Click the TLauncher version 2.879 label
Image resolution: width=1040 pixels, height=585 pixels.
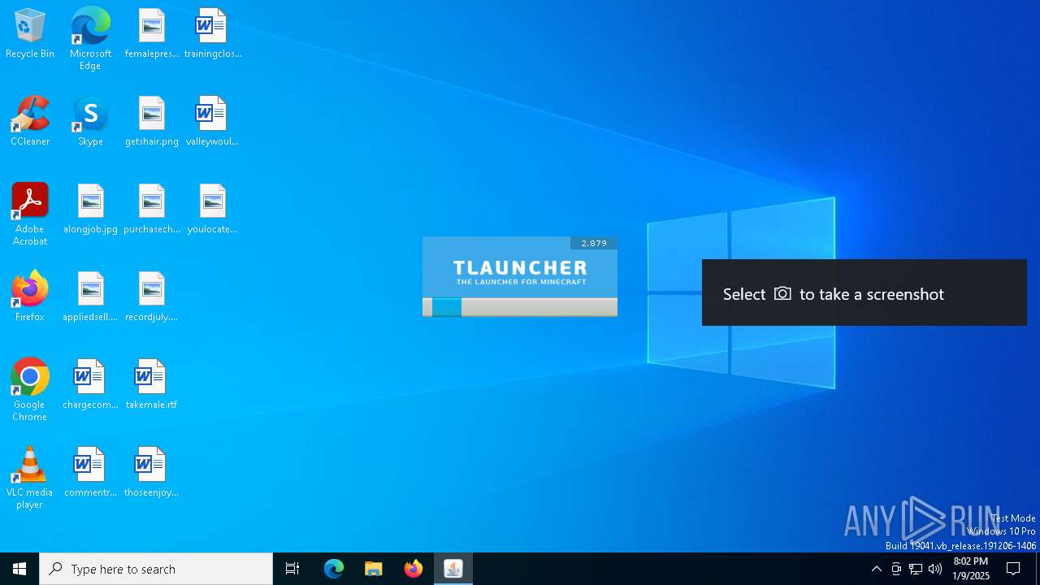[594, 243]
